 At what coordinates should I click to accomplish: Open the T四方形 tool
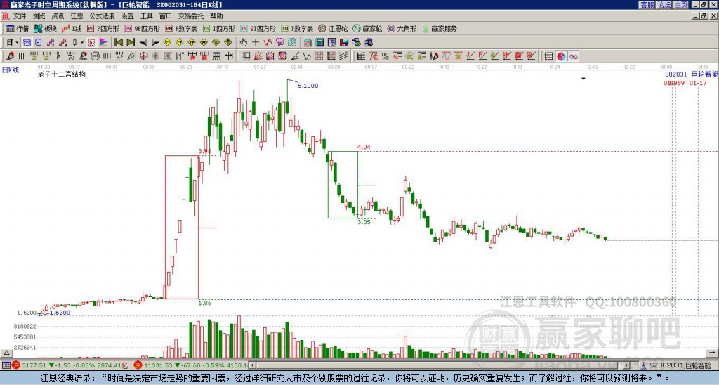tap(219, 28)
